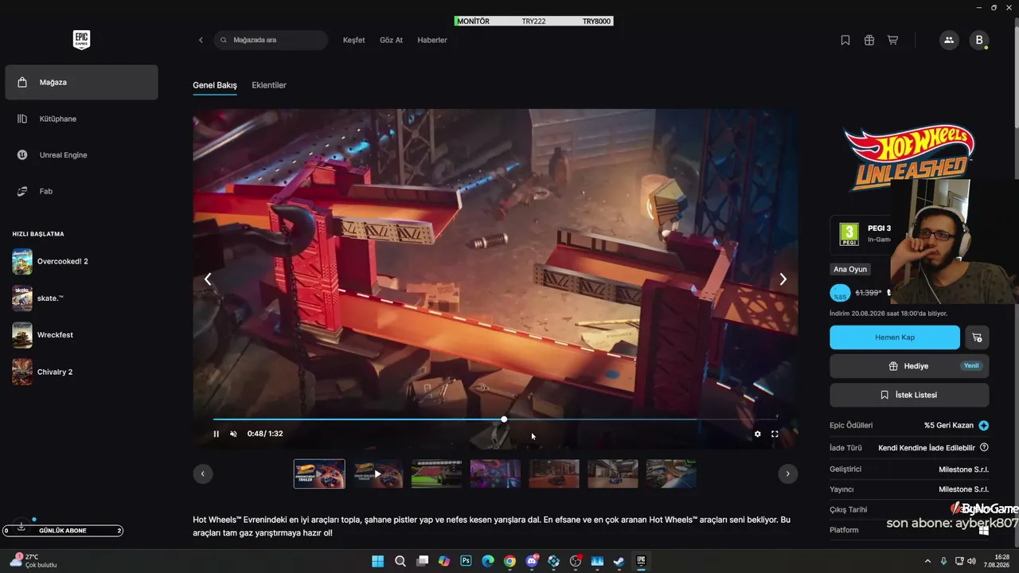Open the friends list icon
This screenshot has height=573, width=1019.
click(948, 40)
